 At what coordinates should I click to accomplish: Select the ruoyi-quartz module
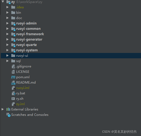(x=26, y=45)
